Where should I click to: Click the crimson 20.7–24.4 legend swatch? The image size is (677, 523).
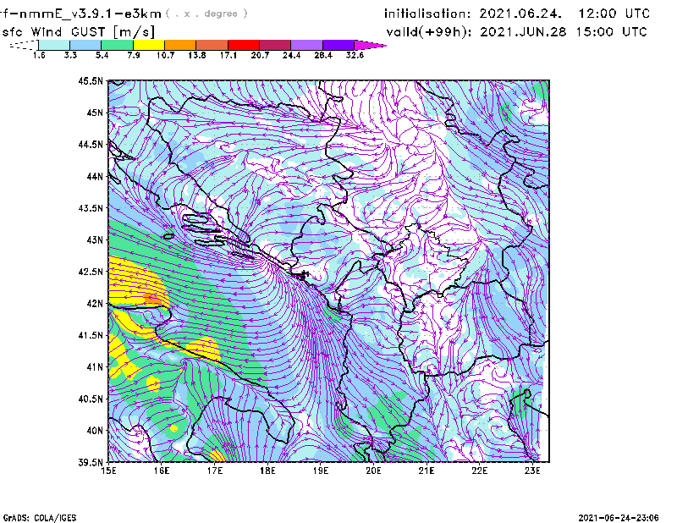pos(275,45)
